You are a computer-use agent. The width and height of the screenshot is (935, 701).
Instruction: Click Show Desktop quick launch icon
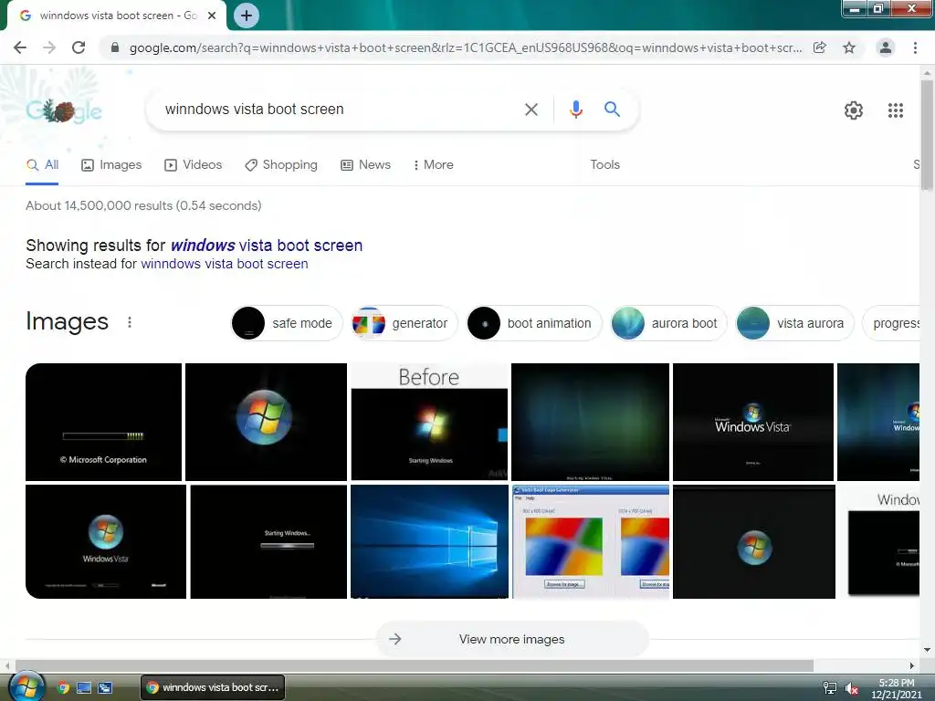pos(84,687)
